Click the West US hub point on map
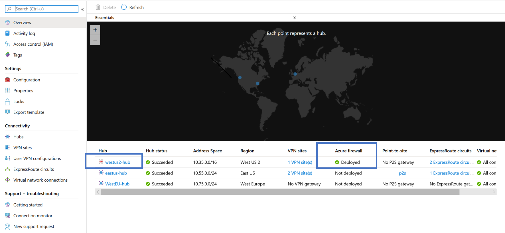 click(x=240, y=78)
